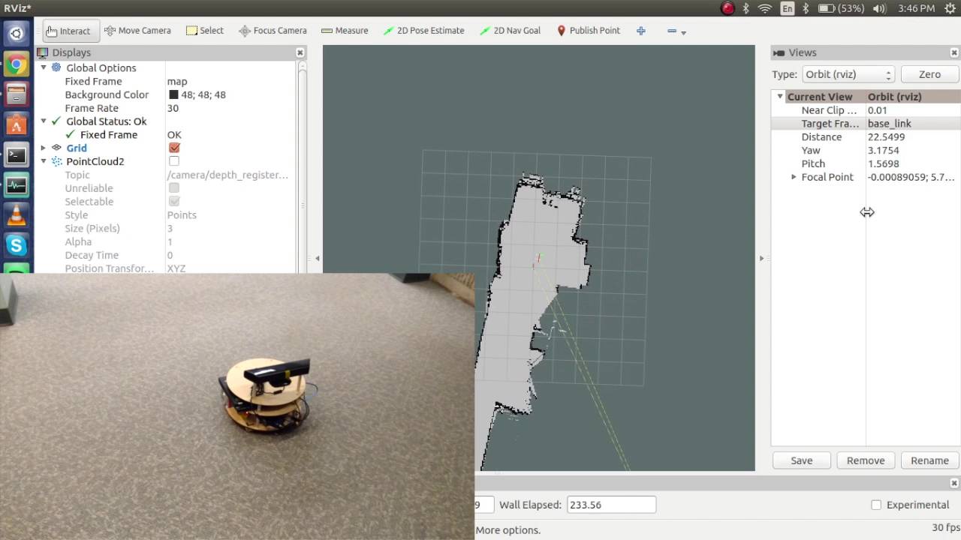This screenshot has width=961, height=540.
Task: Enable the PointCloud2 display checkbox
Action: pyautogui.click(x=174, y=161)
